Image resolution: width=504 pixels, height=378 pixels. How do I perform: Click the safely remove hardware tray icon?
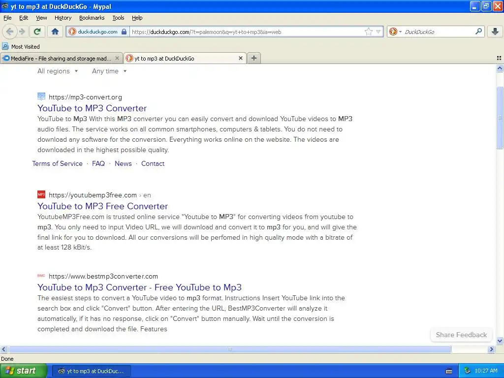(x=468, y=371)
